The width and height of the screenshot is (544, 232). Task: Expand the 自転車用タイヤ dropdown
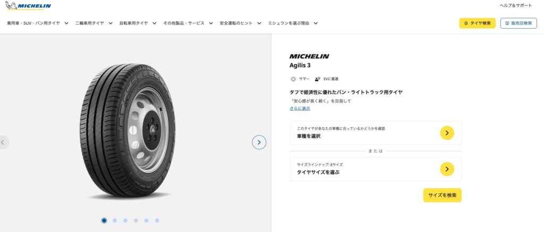click(138, 23)
